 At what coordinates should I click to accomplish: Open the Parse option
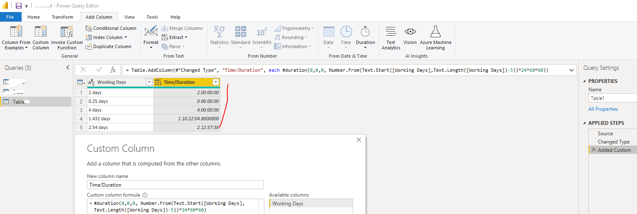173,46
